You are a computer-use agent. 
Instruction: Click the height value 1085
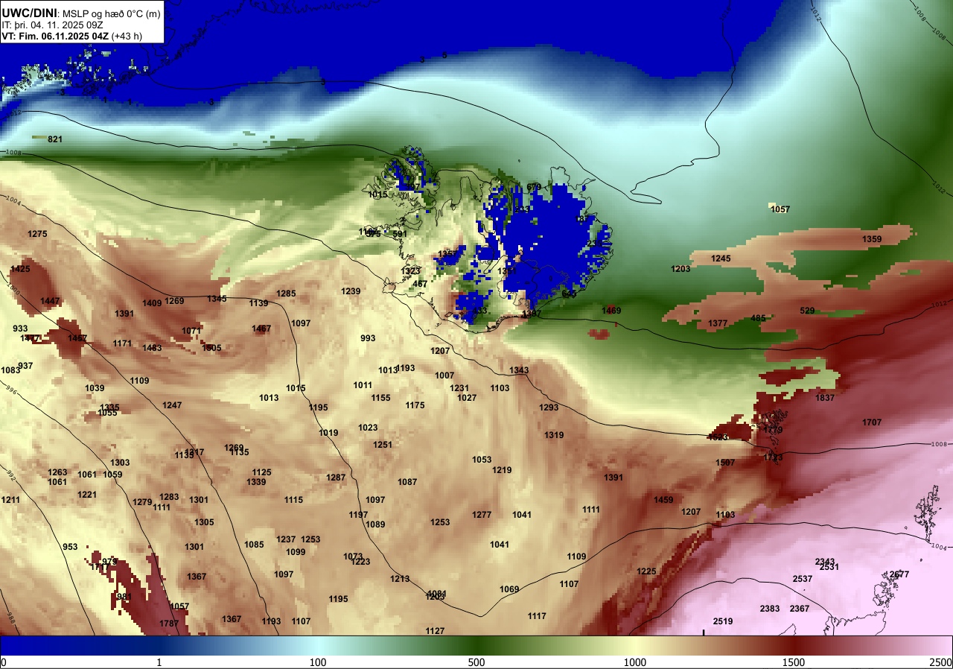pyautogui.click(x=254, y=545)
